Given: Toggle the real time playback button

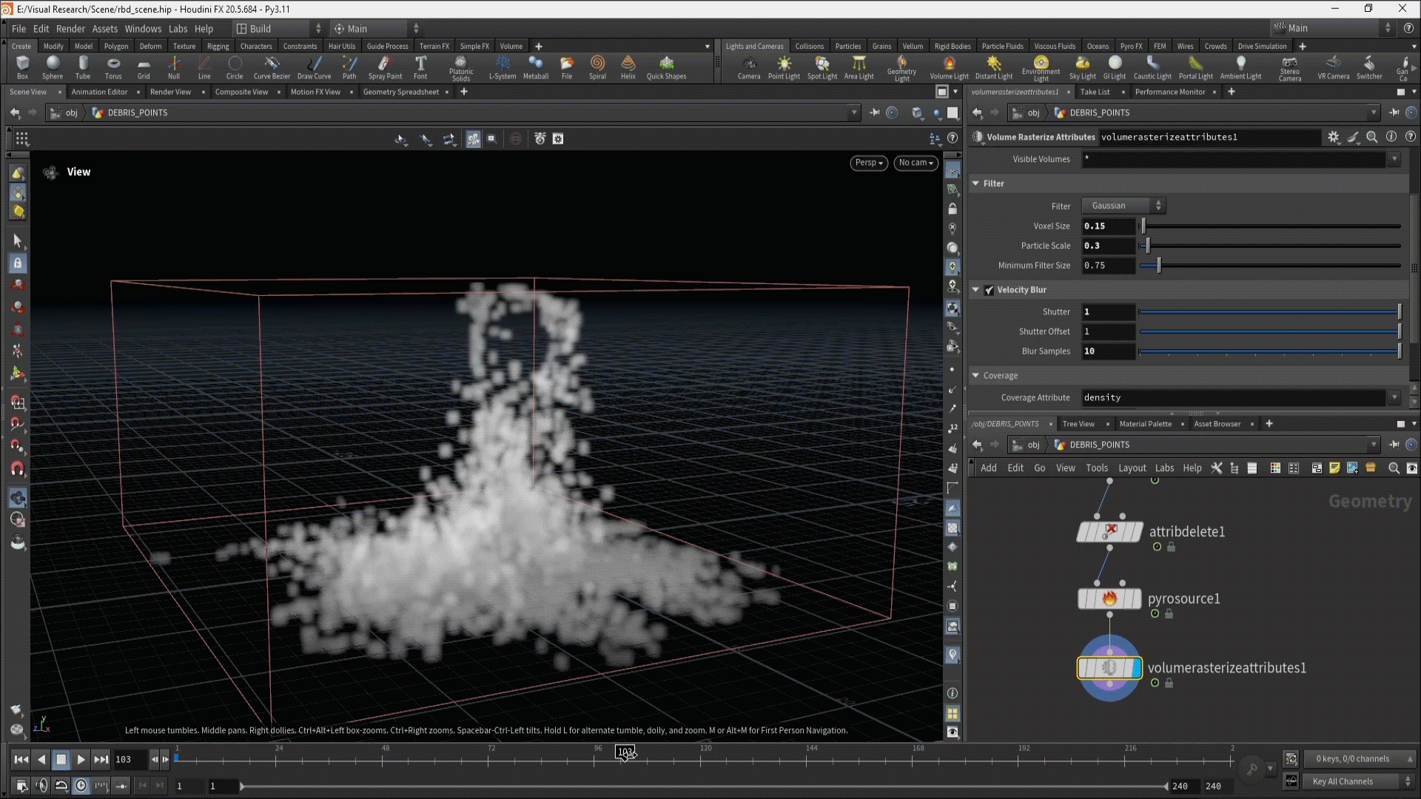Looking at the screenshot, I should [81, 786].
